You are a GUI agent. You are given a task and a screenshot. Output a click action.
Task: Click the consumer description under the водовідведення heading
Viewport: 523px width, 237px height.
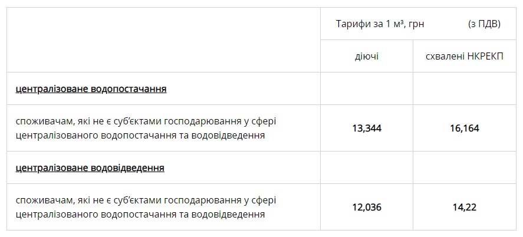[146, 207]
